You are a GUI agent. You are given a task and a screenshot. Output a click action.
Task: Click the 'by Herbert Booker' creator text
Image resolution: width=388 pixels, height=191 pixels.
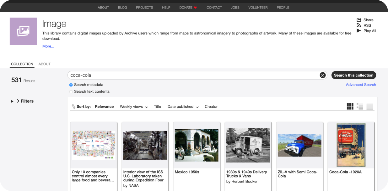[242, 182]
